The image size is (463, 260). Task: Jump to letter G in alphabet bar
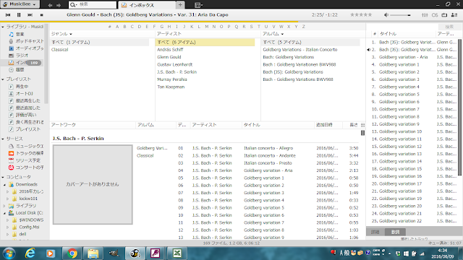(x=162, y=27)
